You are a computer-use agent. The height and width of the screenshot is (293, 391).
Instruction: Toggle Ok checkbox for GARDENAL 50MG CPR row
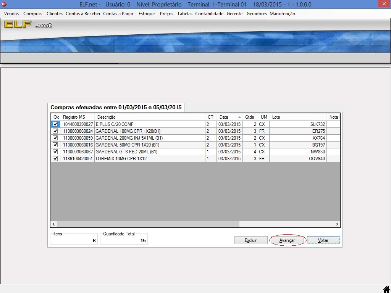click(55, 145)
